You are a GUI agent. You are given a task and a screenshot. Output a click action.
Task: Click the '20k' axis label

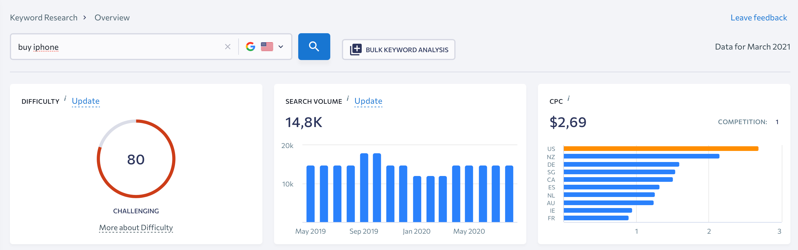(x=287, y=146)
